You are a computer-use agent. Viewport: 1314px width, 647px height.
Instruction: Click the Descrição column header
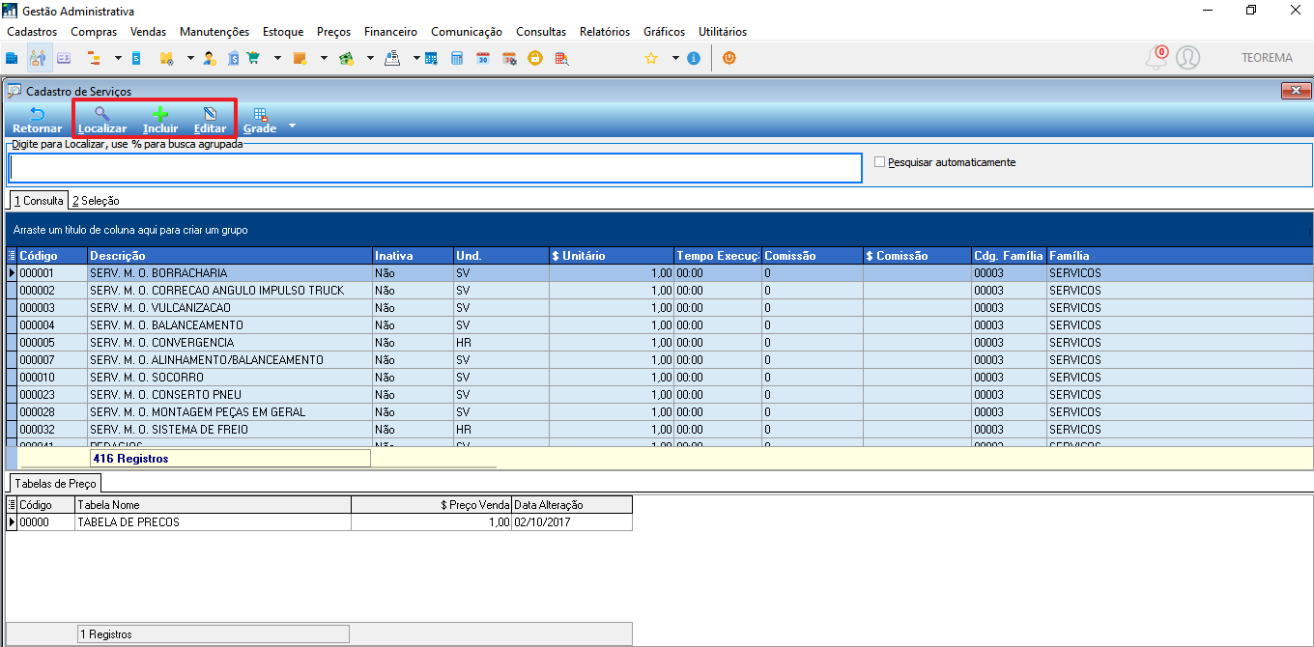click(230, 256)
